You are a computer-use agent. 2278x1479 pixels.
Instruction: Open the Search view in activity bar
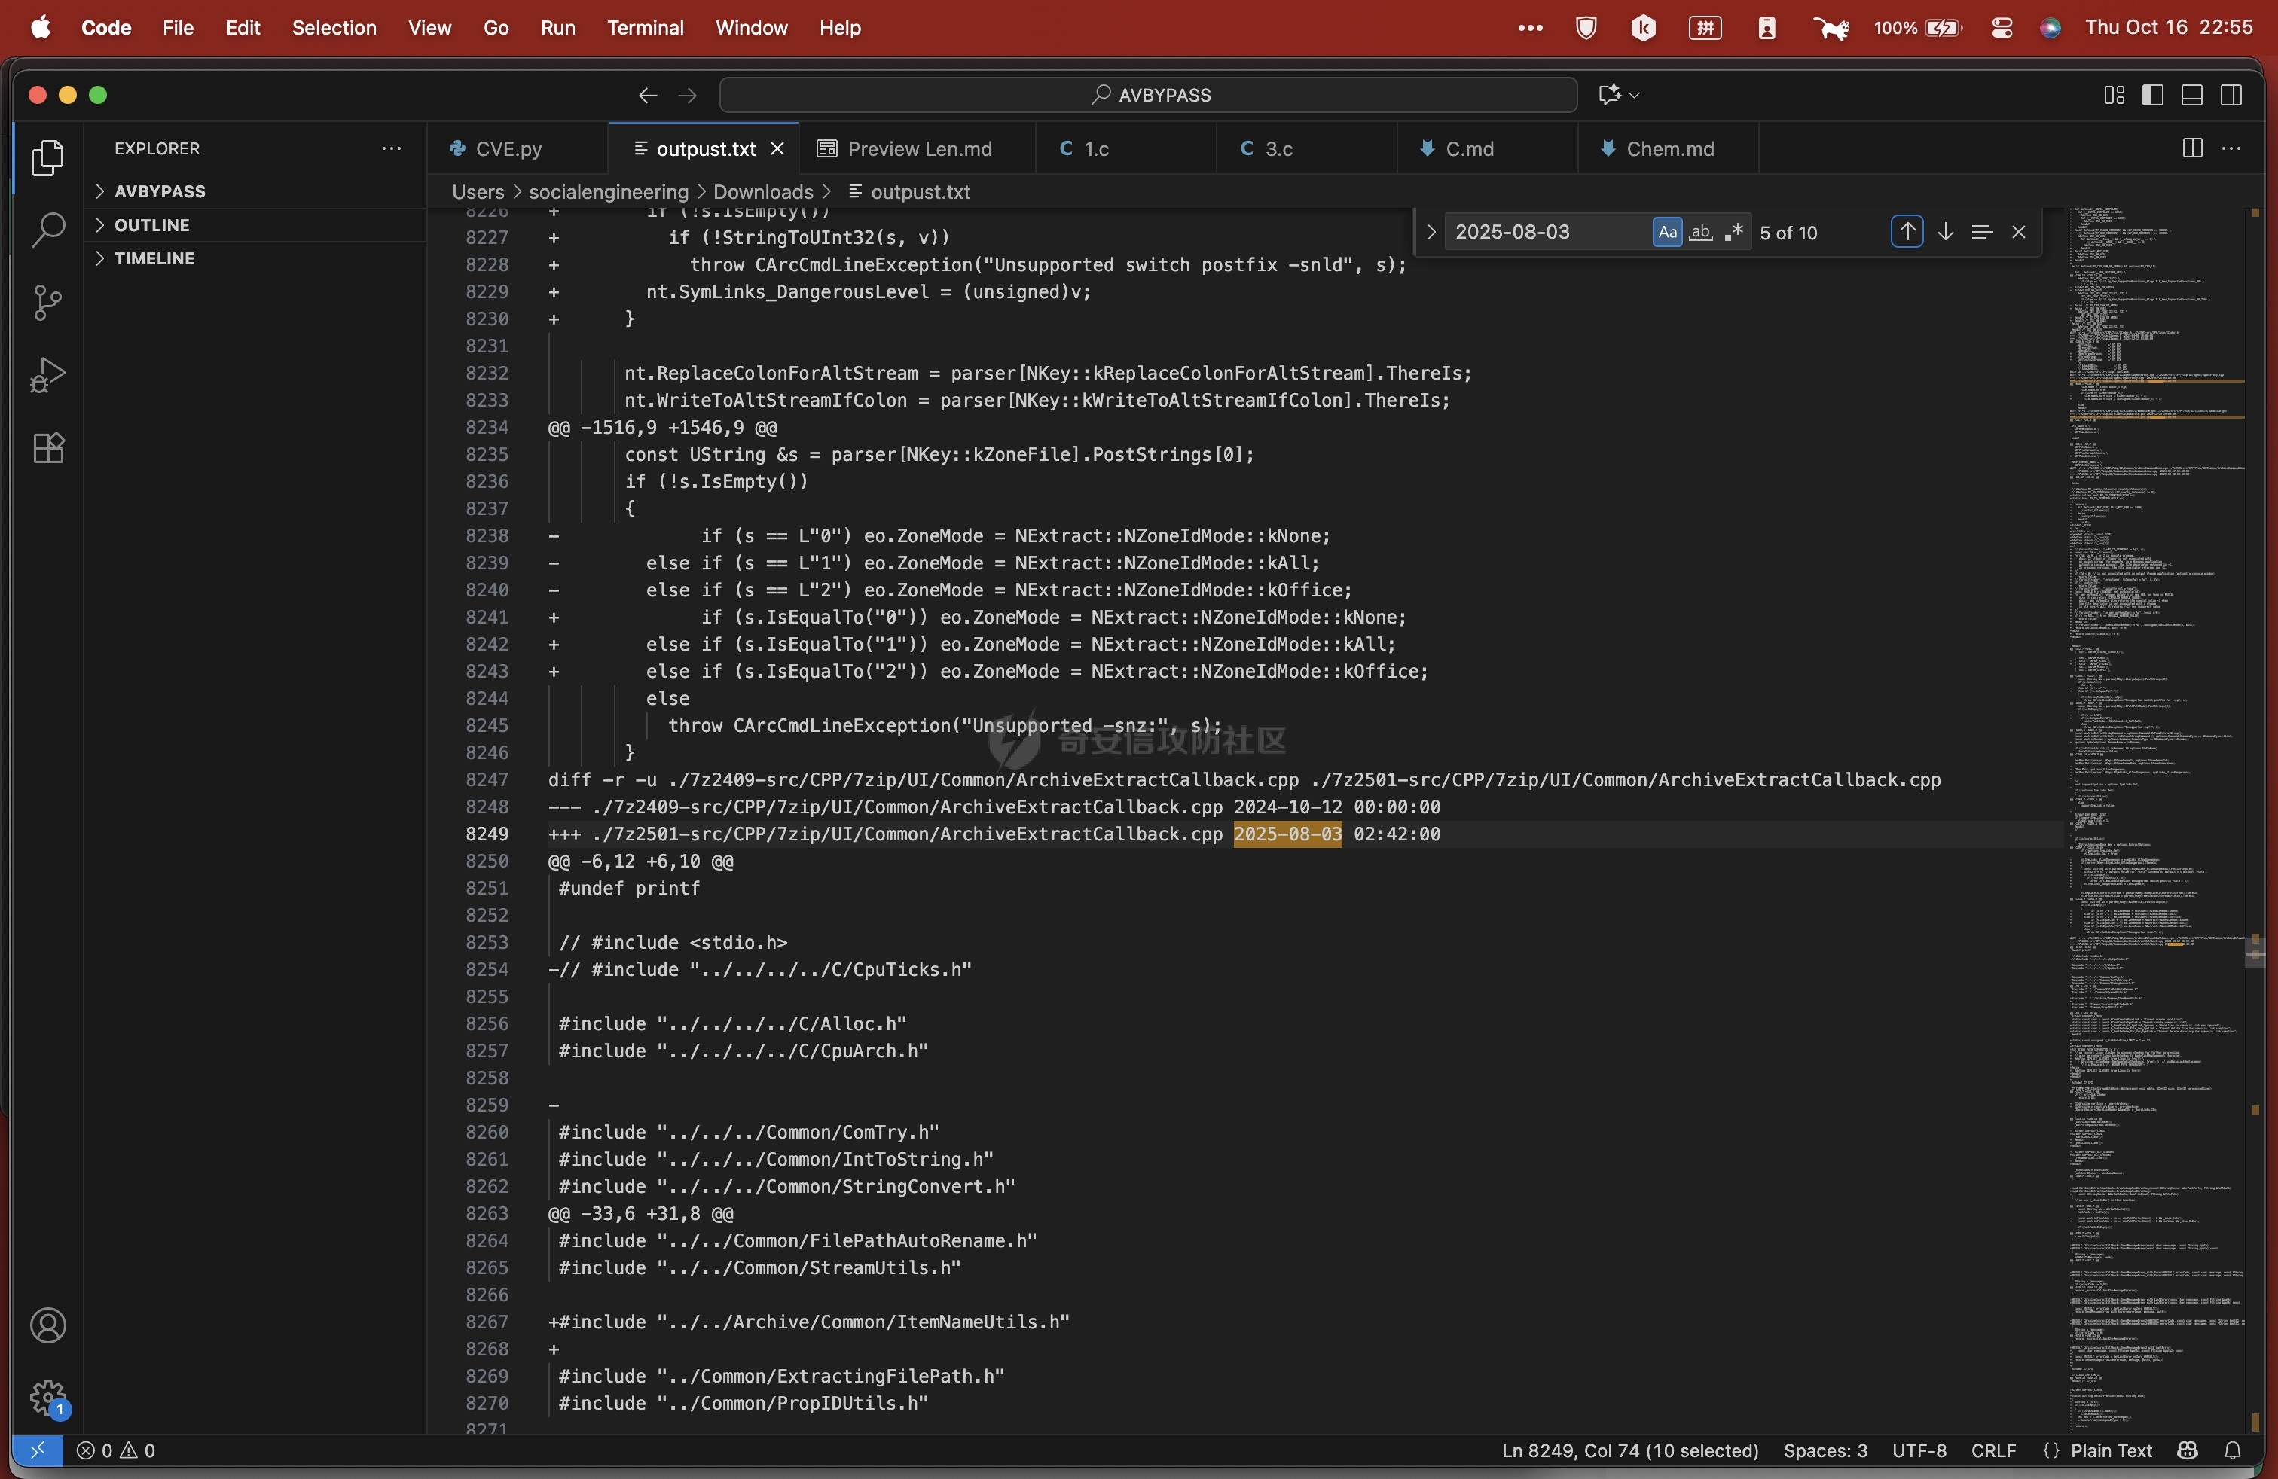[x=48, y=230]
